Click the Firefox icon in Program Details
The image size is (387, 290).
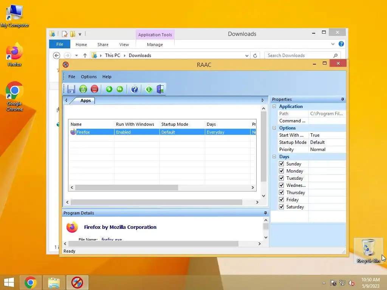click(x=72, y=227)
